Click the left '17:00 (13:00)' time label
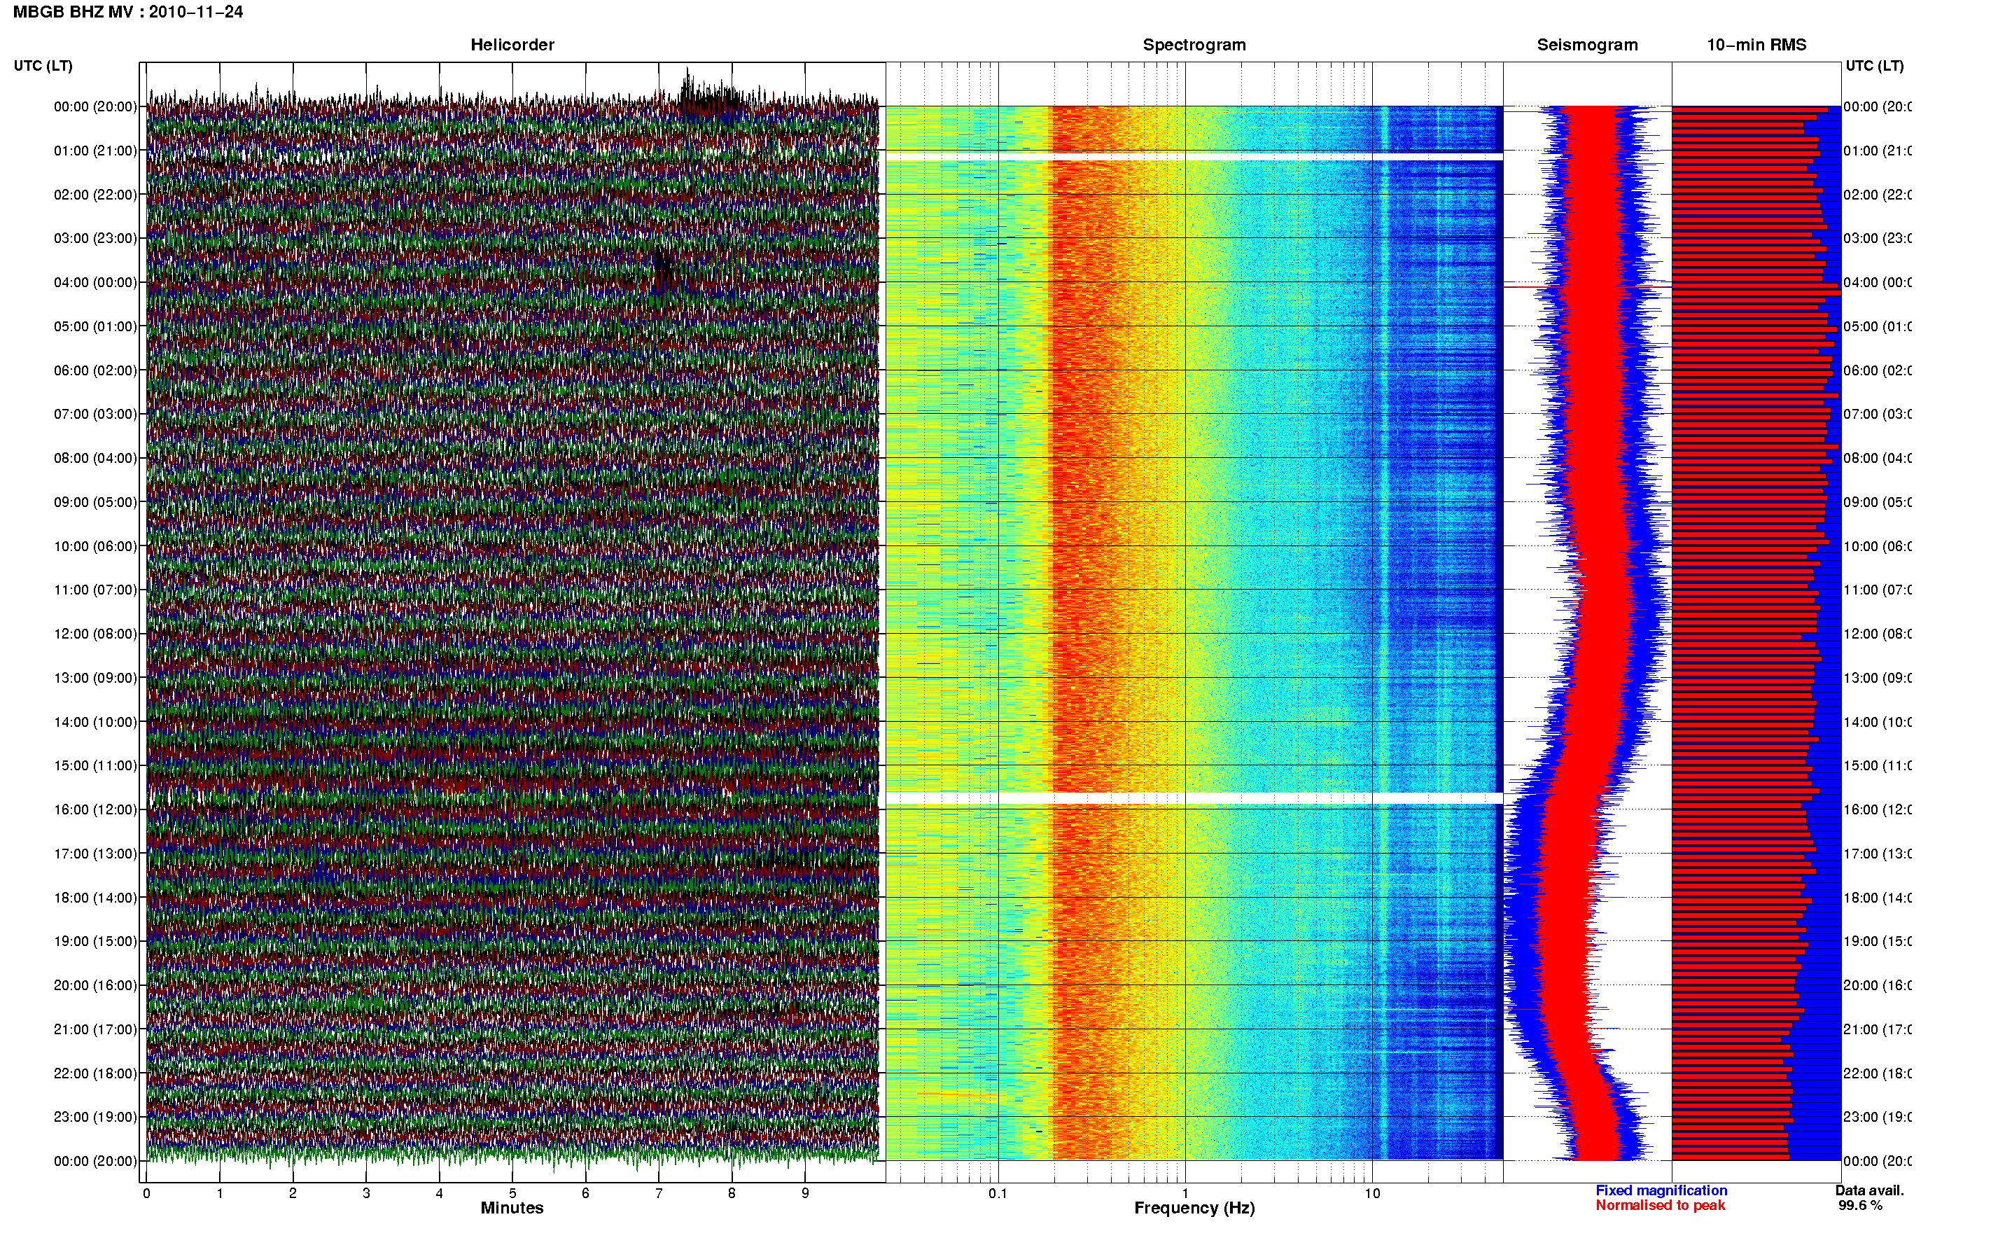Screen dimensions: 1991x1245 point(95,853)
